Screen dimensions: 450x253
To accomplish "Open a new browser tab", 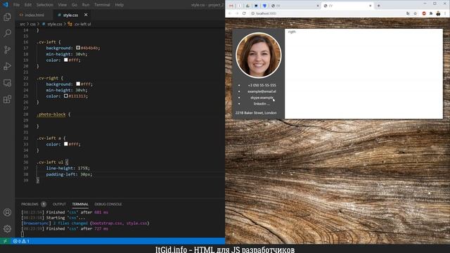I will 378,6.
